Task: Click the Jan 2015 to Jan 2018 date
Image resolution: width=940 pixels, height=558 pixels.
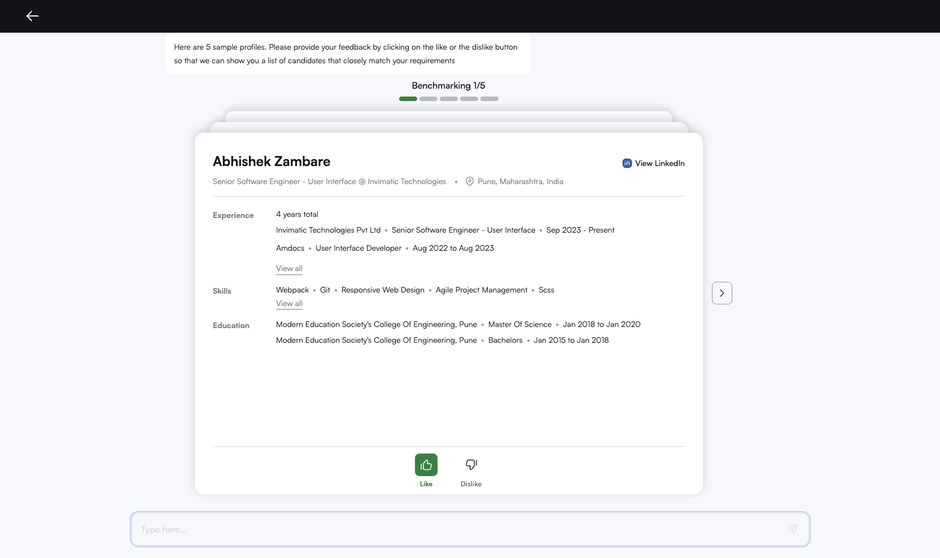Action: 571,340
